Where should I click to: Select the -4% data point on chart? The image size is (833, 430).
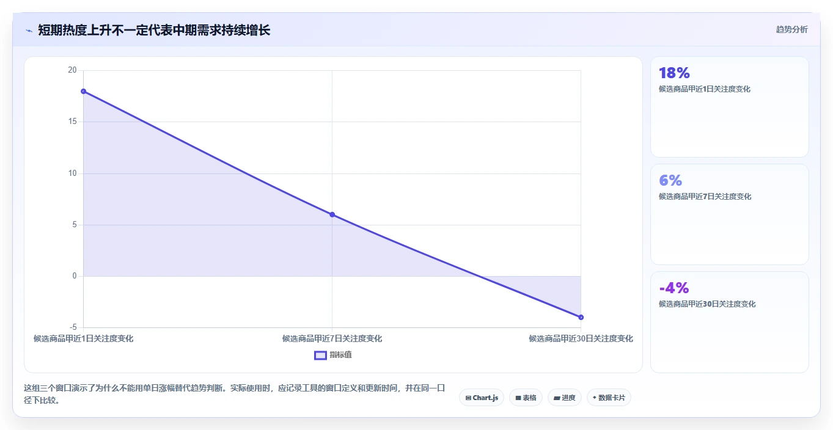[x=581, y=317]
